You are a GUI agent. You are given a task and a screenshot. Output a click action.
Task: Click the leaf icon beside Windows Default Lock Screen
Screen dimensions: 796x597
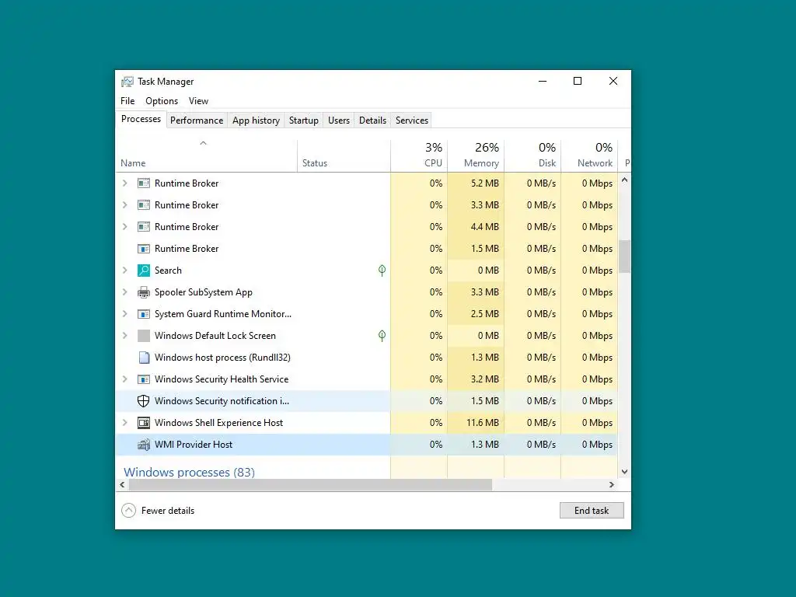(382, 336)
